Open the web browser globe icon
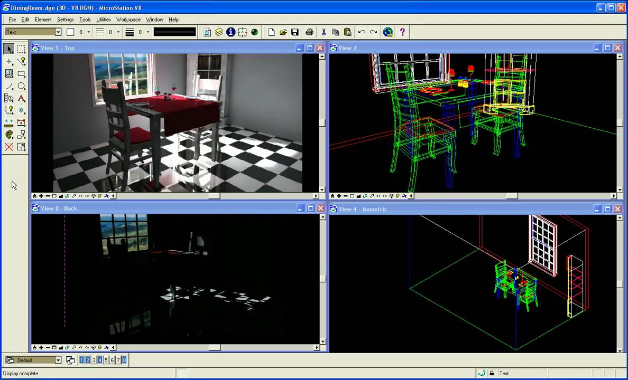This screenshot has width=628, height=380. pos(387,32)
